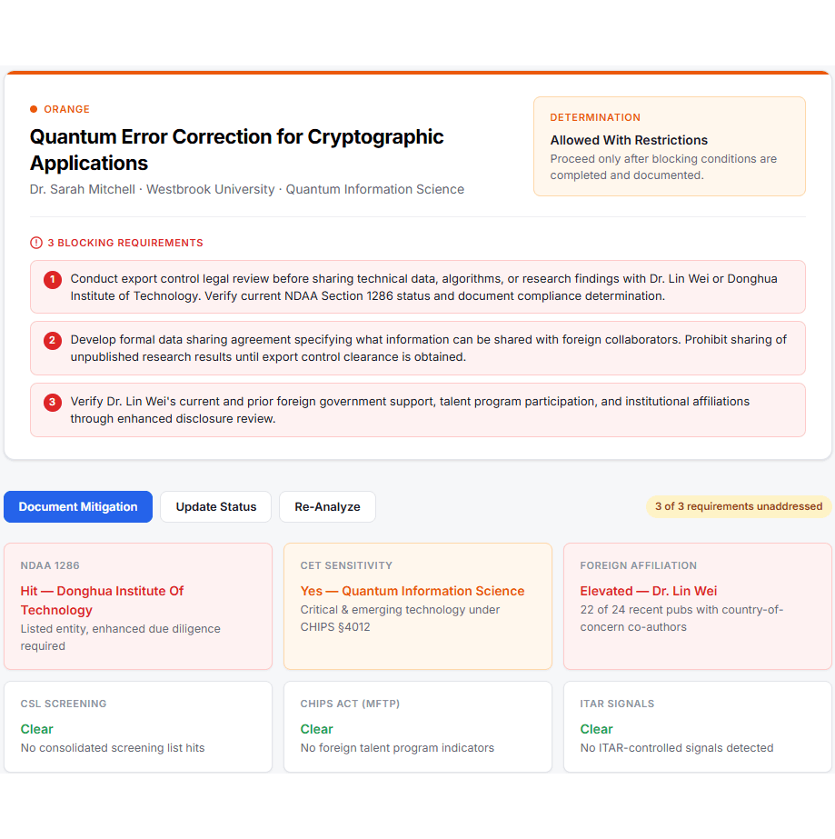Toggle the CSL Screening clear status
Screen dimensions: 835x839
click(138, 725)
